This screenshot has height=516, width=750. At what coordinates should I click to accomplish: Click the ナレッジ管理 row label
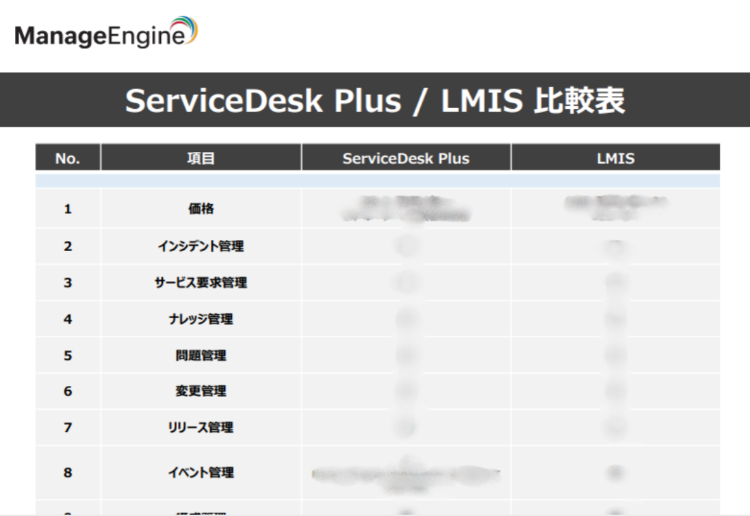pyautogui.click(x=199, y=319)
